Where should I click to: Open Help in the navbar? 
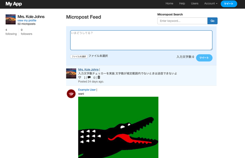(182, 3)
